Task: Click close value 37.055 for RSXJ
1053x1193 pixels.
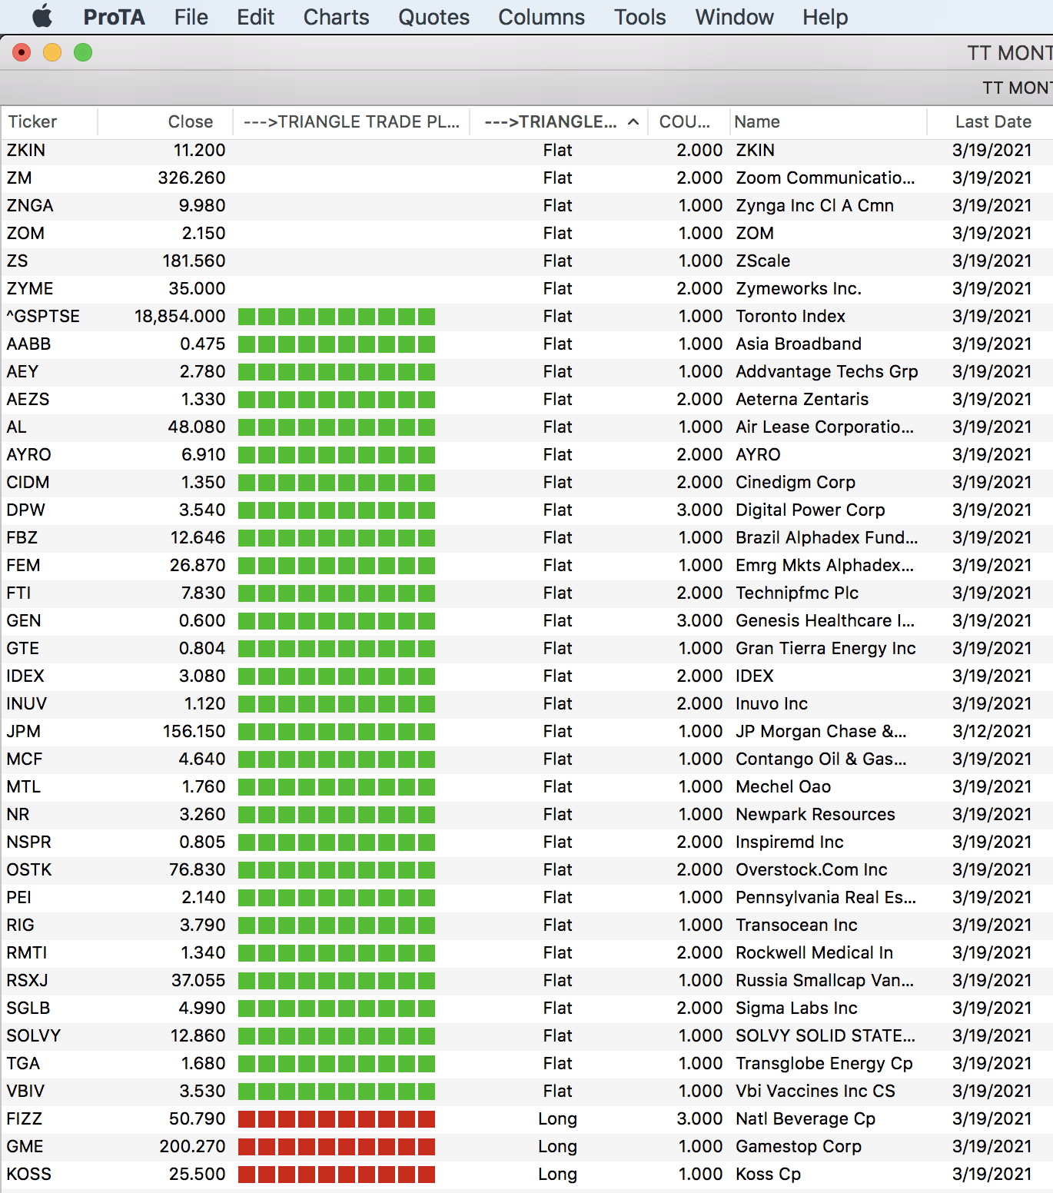Action: [x=198, y=981]
